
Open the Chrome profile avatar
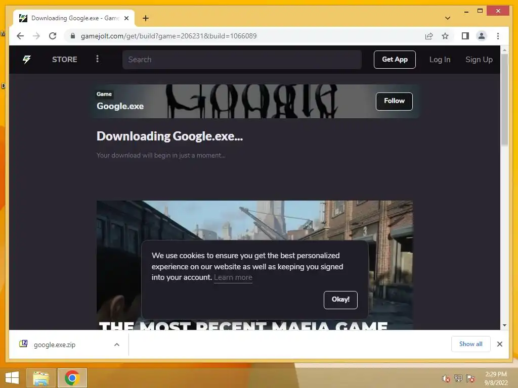(482, 36)
